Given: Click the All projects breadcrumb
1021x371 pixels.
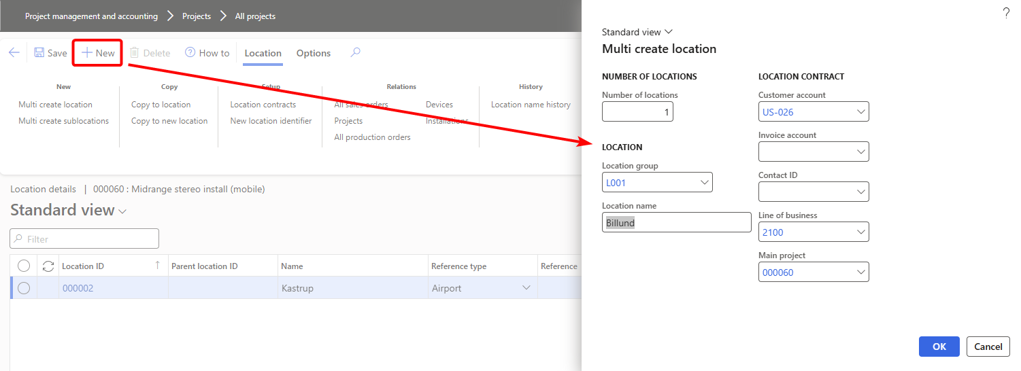Looking at the screenshot, I should tap(255, 16).
